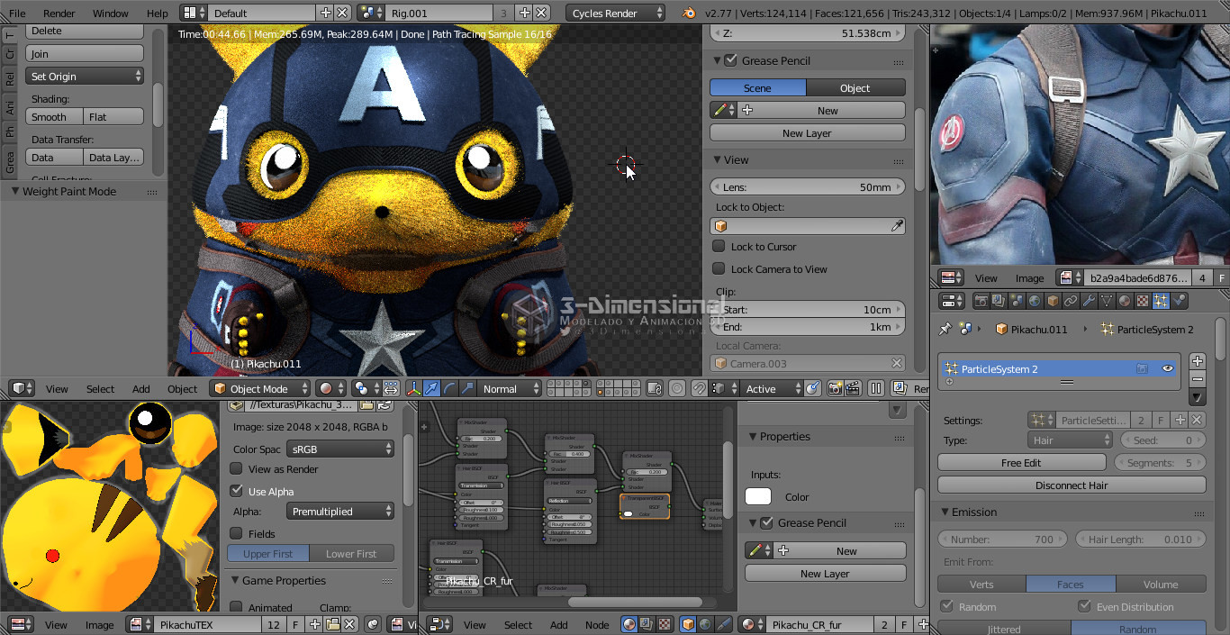Enable the rotate manipulator arc icon
Image resolution: width=1230 pixels, height=635 pixels.
coord(448,388)
